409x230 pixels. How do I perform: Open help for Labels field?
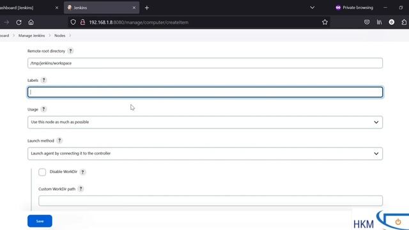44,80
